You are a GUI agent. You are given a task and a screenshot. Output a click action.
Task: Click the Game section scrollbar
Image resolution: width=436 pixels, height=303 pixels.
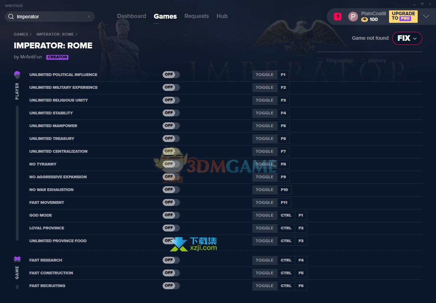17,287
